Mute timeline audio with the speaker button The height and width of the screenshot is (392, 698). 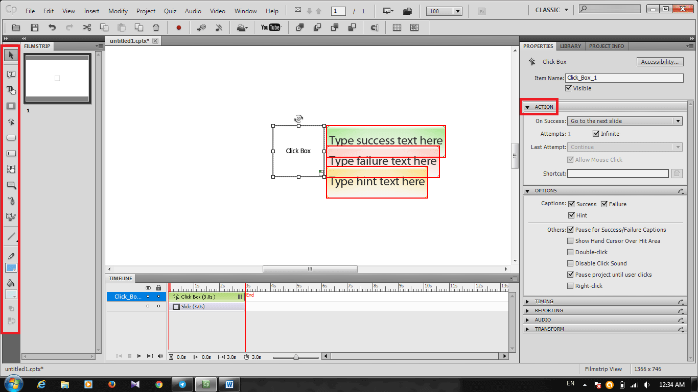[x=160, y=356]
